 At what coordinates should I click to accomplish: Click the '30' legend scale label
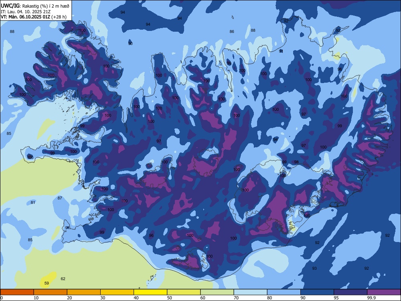(103, 298)
